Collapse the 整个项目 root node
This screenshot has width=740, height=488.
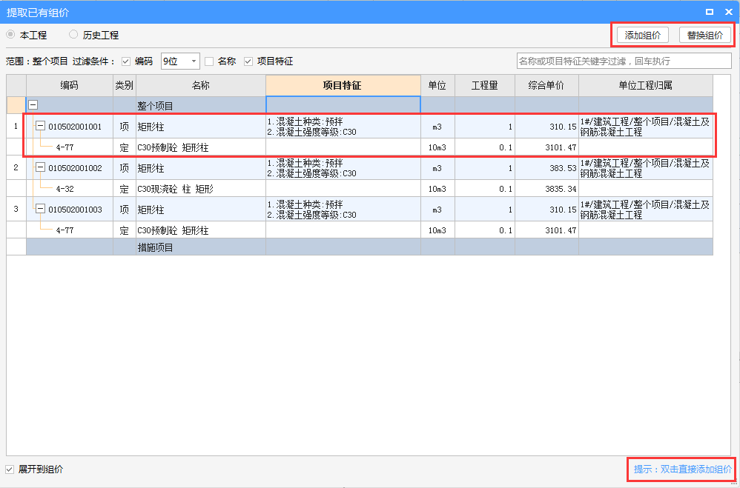[33, 106]
